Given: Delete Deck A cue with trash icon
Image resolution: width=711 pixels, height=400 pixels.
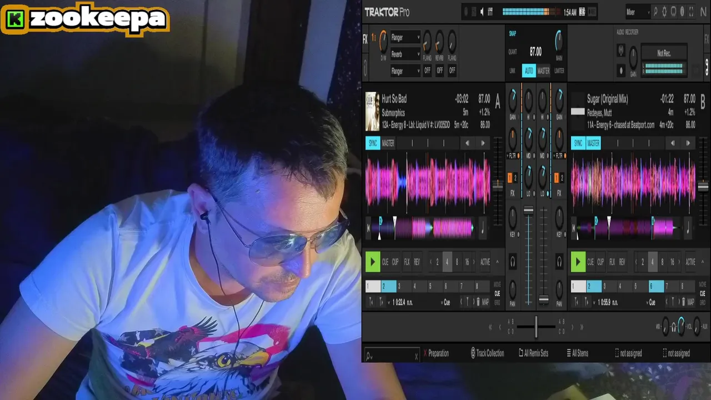Looking at the screenshot, I should (x=478, y=302).
